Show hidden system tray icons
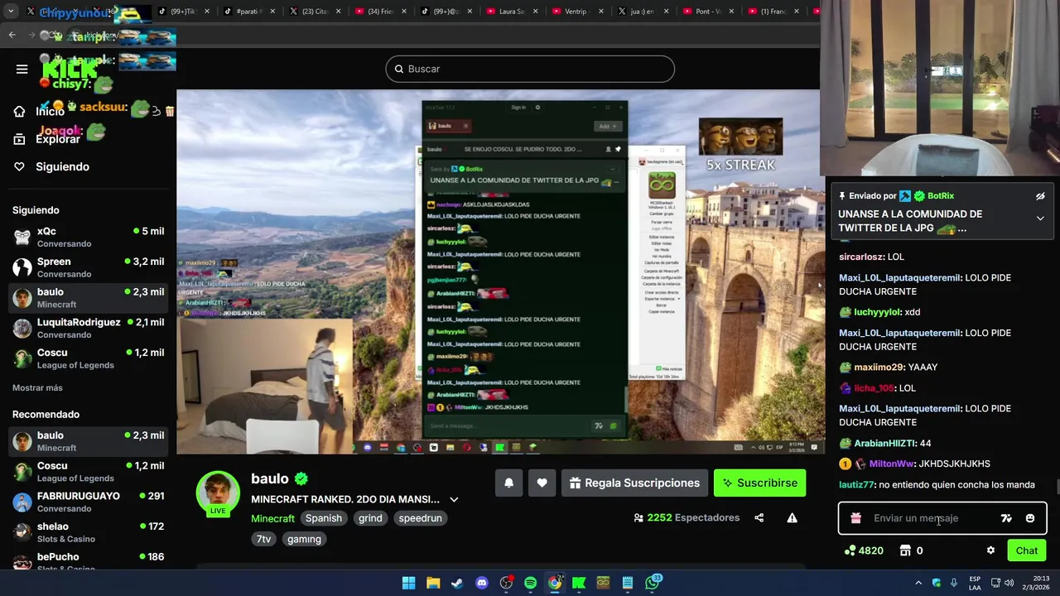Image resolution: width=1060 pixels, height=596 pixels. [x=918, y=583]
